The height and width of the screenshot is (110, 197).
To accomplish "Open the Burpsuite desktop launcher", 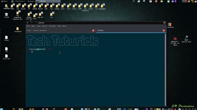I will [x=170, y=25].
